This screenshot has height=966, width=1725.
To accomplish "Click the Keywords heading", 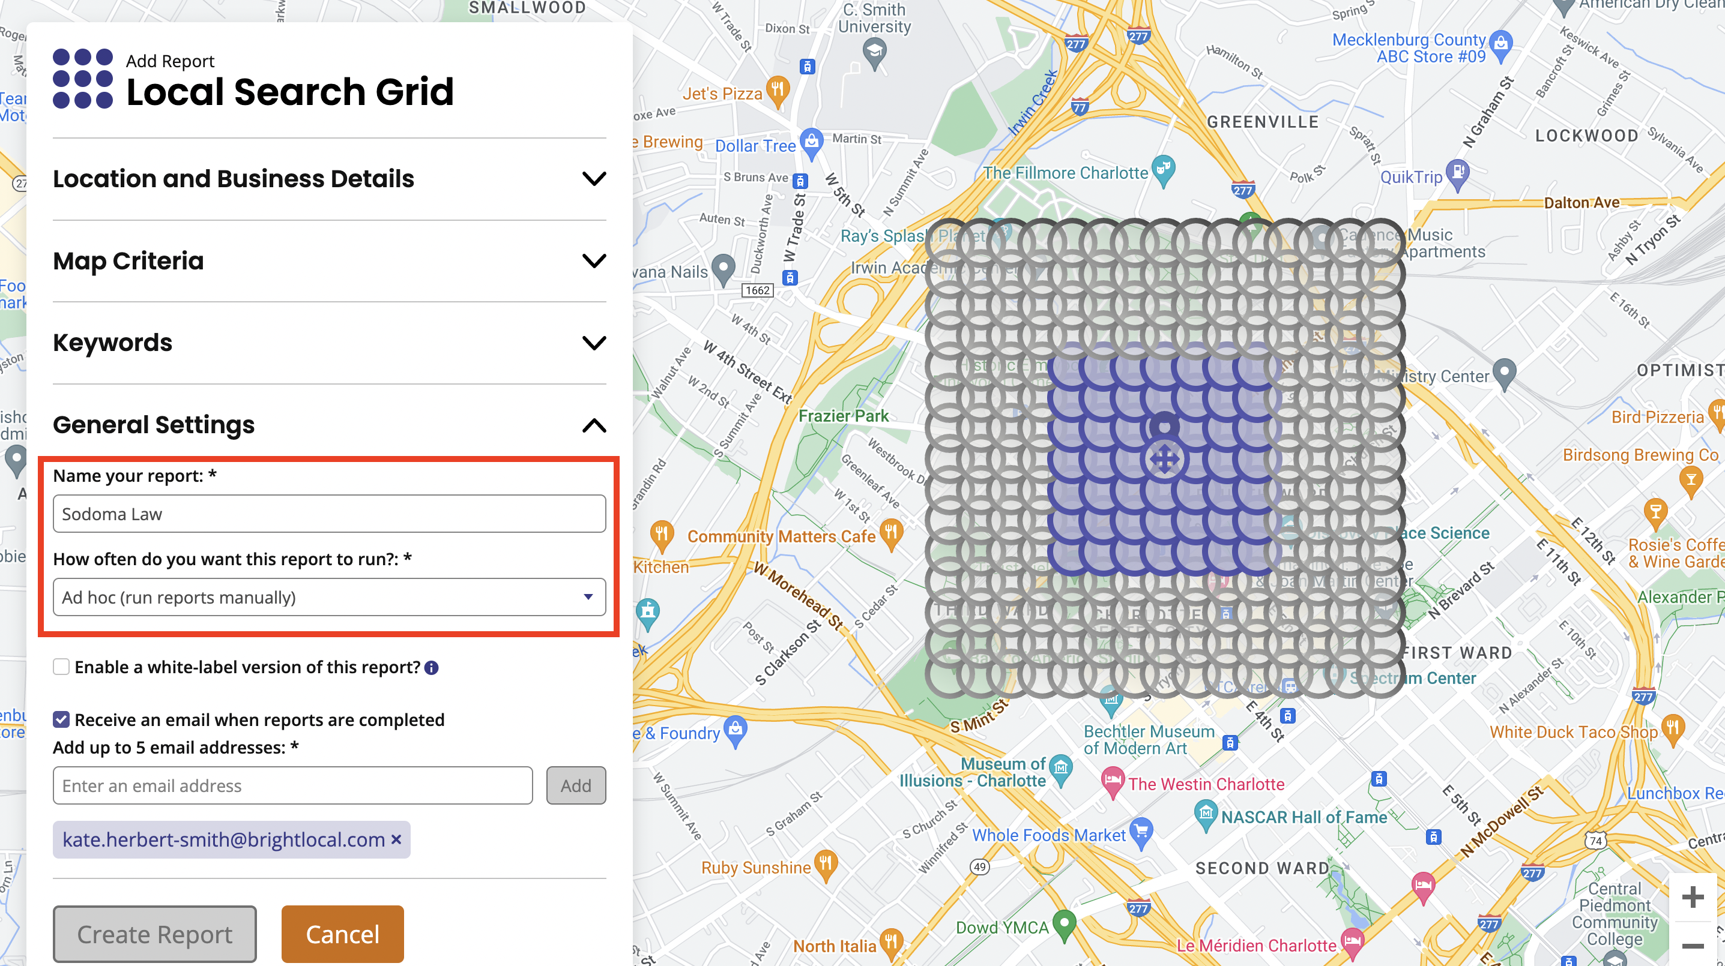I will [112, 343].
